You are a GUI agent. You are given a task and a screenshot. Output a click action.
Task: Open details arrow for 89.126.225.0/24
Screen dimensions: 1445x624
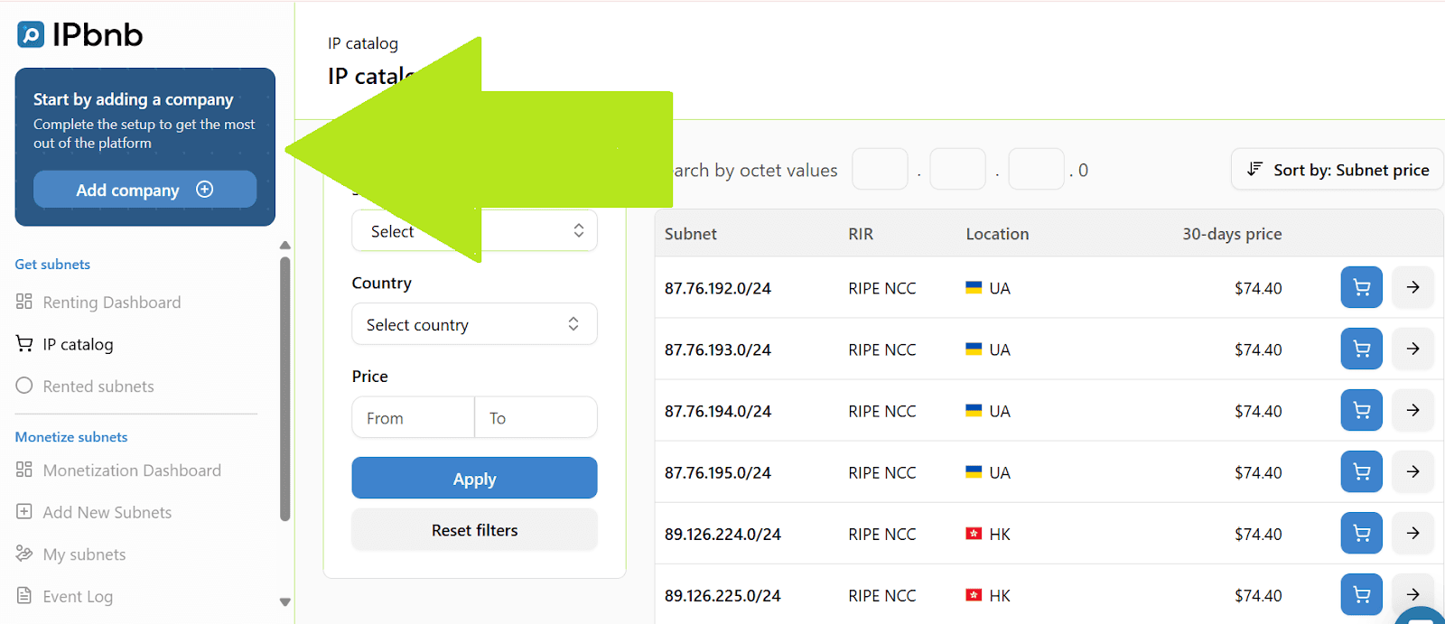point(1412,594)
